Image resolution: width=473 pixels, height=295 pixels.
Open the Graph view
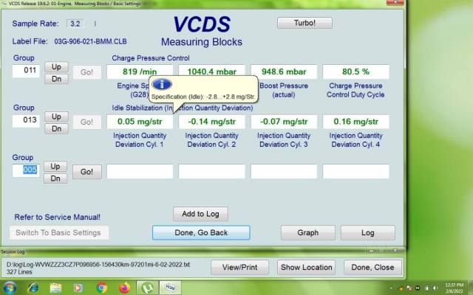tap(307, 232)
